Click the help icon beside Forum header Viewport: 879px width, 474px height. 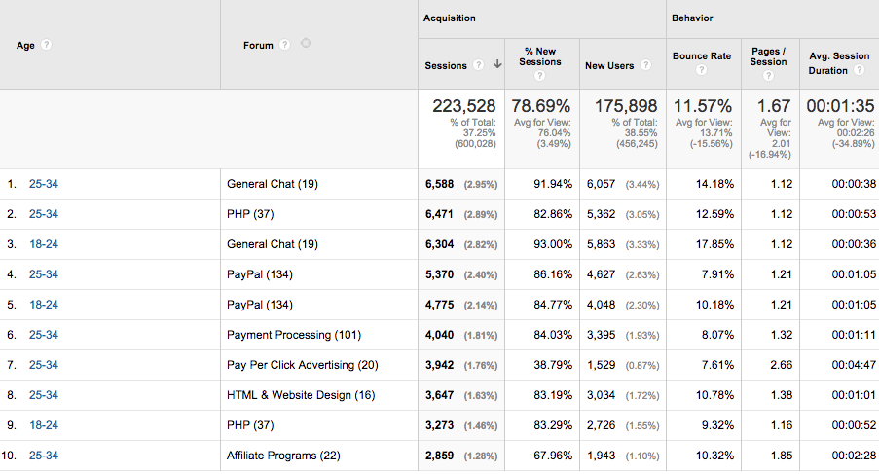point(285,45)
